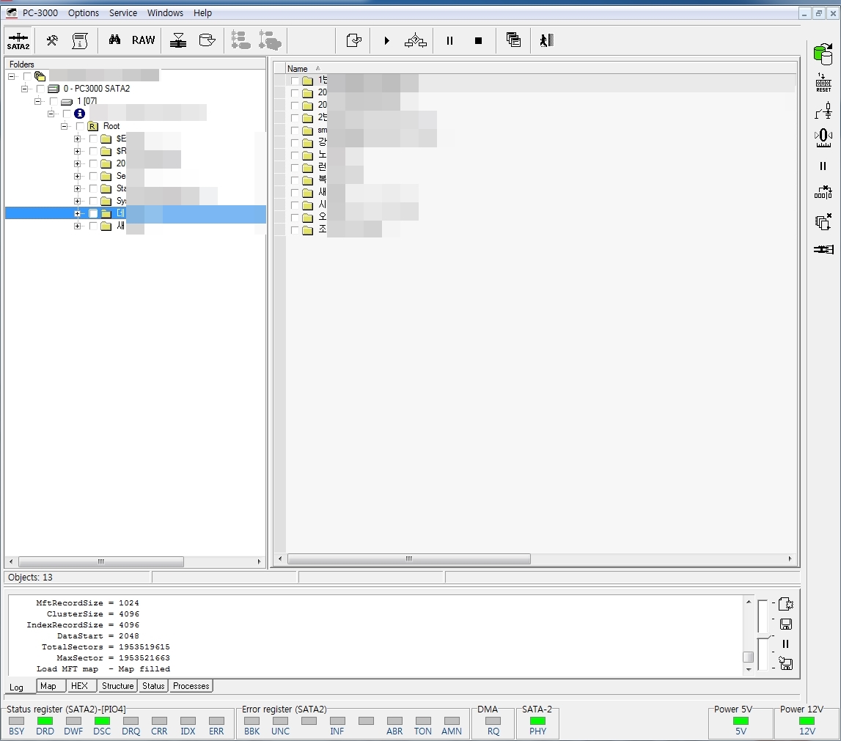
Task: Click the green database cylinders icon
Action: 823,54
